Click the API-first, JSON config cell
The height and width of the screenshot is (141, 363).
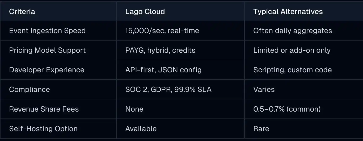click(x=163, y=70)
